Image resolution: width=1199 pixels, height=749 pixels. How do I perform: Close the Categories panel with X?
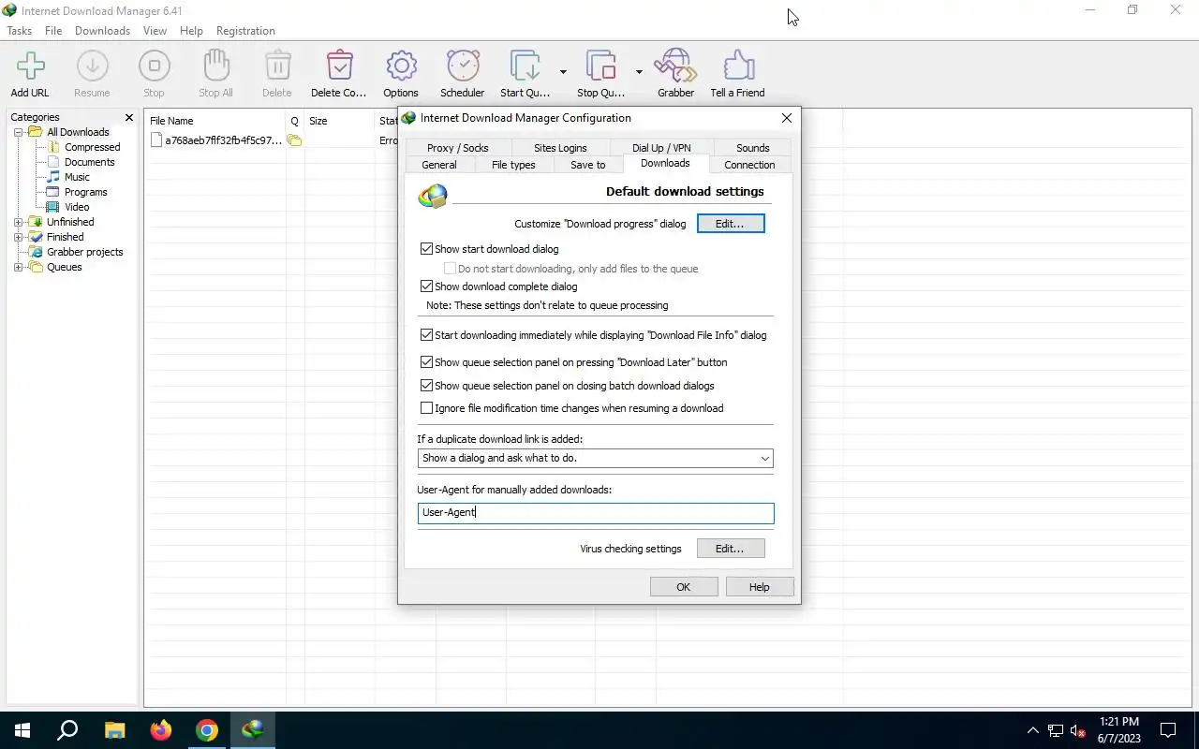pos(129,117)
